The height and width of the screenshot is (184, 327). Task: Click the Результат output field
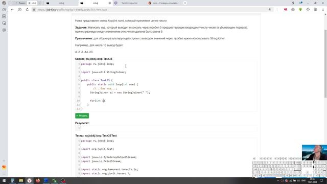(x=166, y=128)
